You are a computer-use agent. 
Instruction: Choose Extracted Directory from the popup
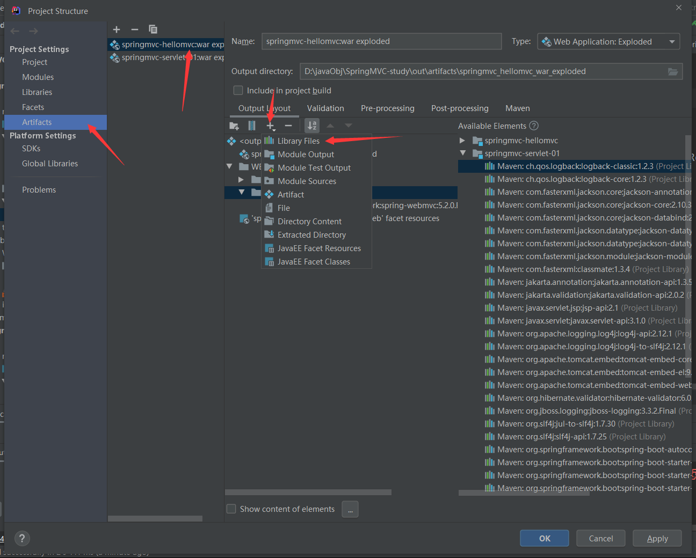pyautogui.click(x=316, y=234)
